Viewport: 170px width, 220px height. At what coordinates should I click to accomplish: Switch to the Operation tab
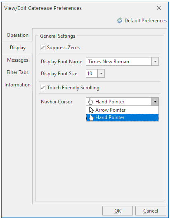click(17, 35)
